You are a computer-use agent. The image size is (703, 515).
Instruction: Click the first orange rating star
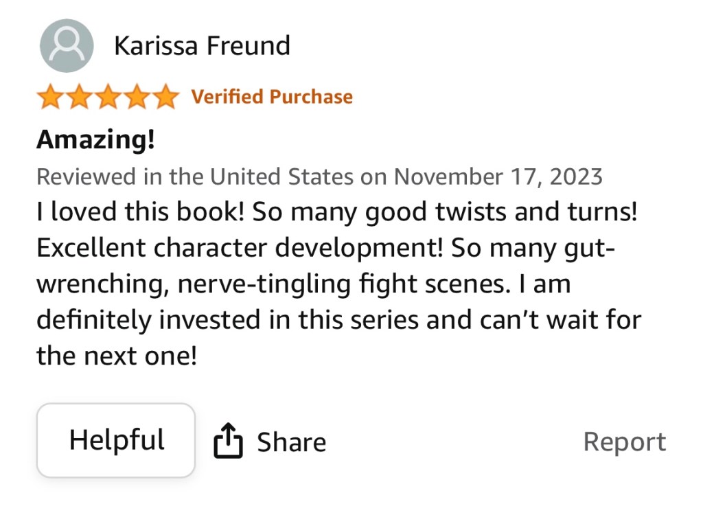[49, 97]
